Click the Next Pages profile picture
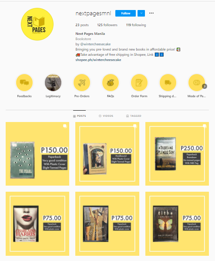 click(37, 24)
